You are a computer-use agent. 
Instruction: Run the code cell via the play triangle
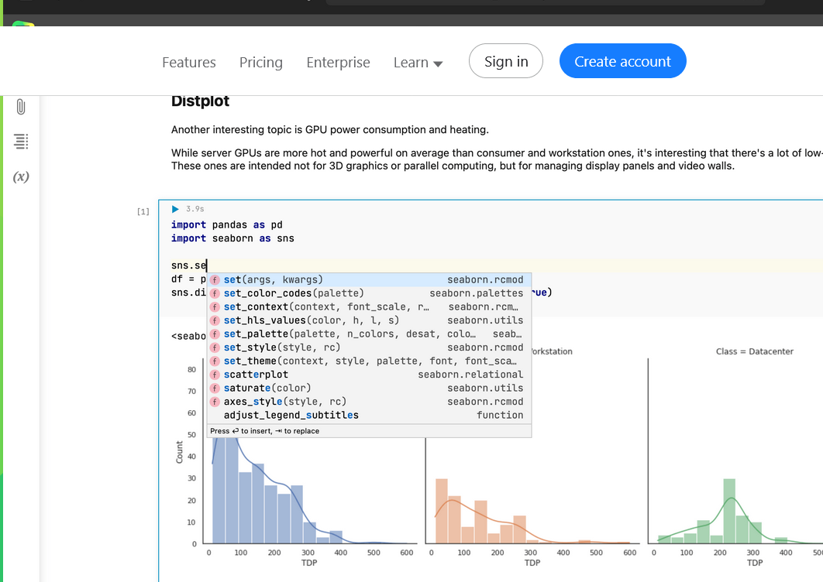[174, 208]
